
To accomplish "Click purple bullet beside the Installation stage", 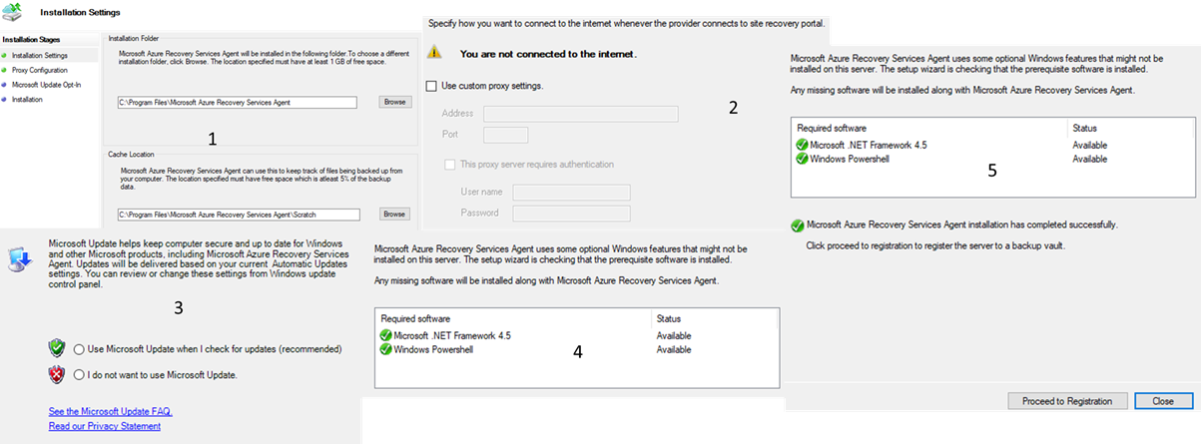I will pos(4,100).
